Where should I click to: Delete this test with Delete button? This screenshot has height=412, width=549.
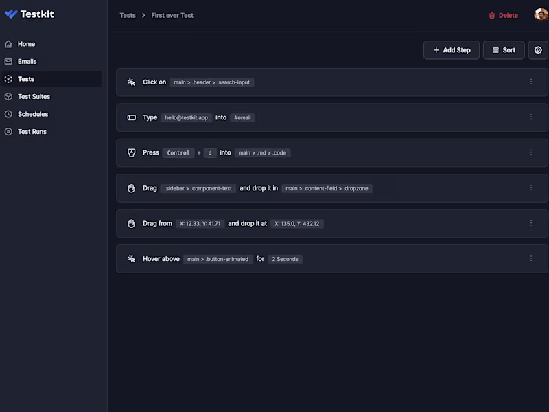point(503,15)
